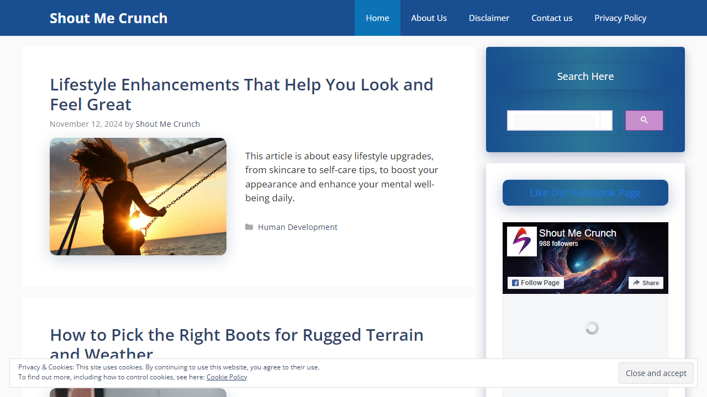Click the girl on swing sunset thumbnail

point(138,196)
